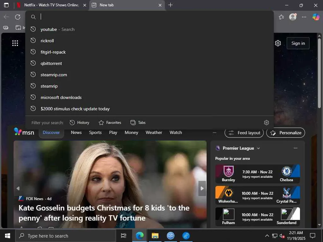Select the steamrip suggestion

pyautogui.click(x=149, y=86)
